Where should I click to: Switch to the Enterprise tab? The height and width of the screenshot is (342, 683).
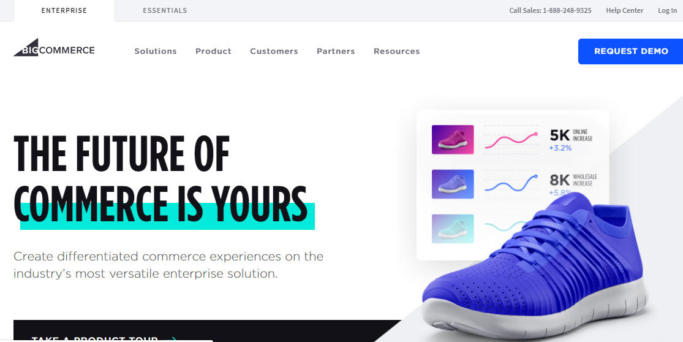pos(64,10)
